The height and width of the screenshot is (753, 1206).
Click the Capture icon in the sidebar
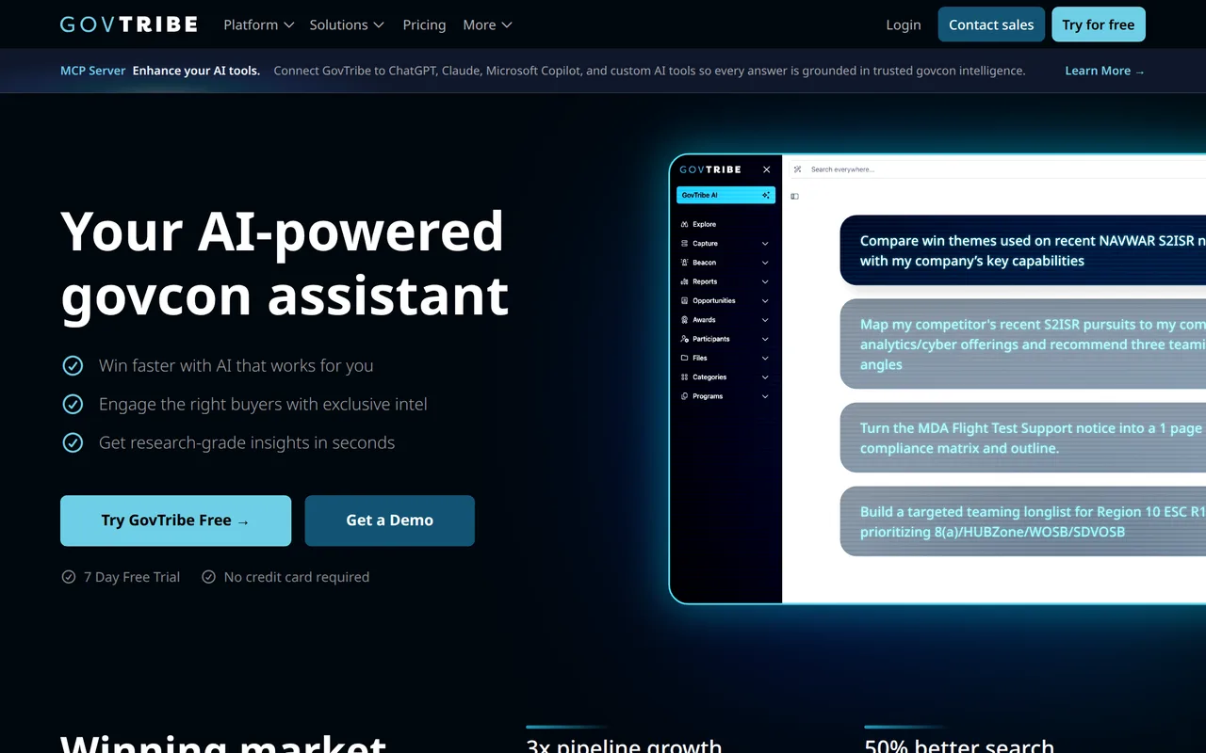(x=684, y=244)
